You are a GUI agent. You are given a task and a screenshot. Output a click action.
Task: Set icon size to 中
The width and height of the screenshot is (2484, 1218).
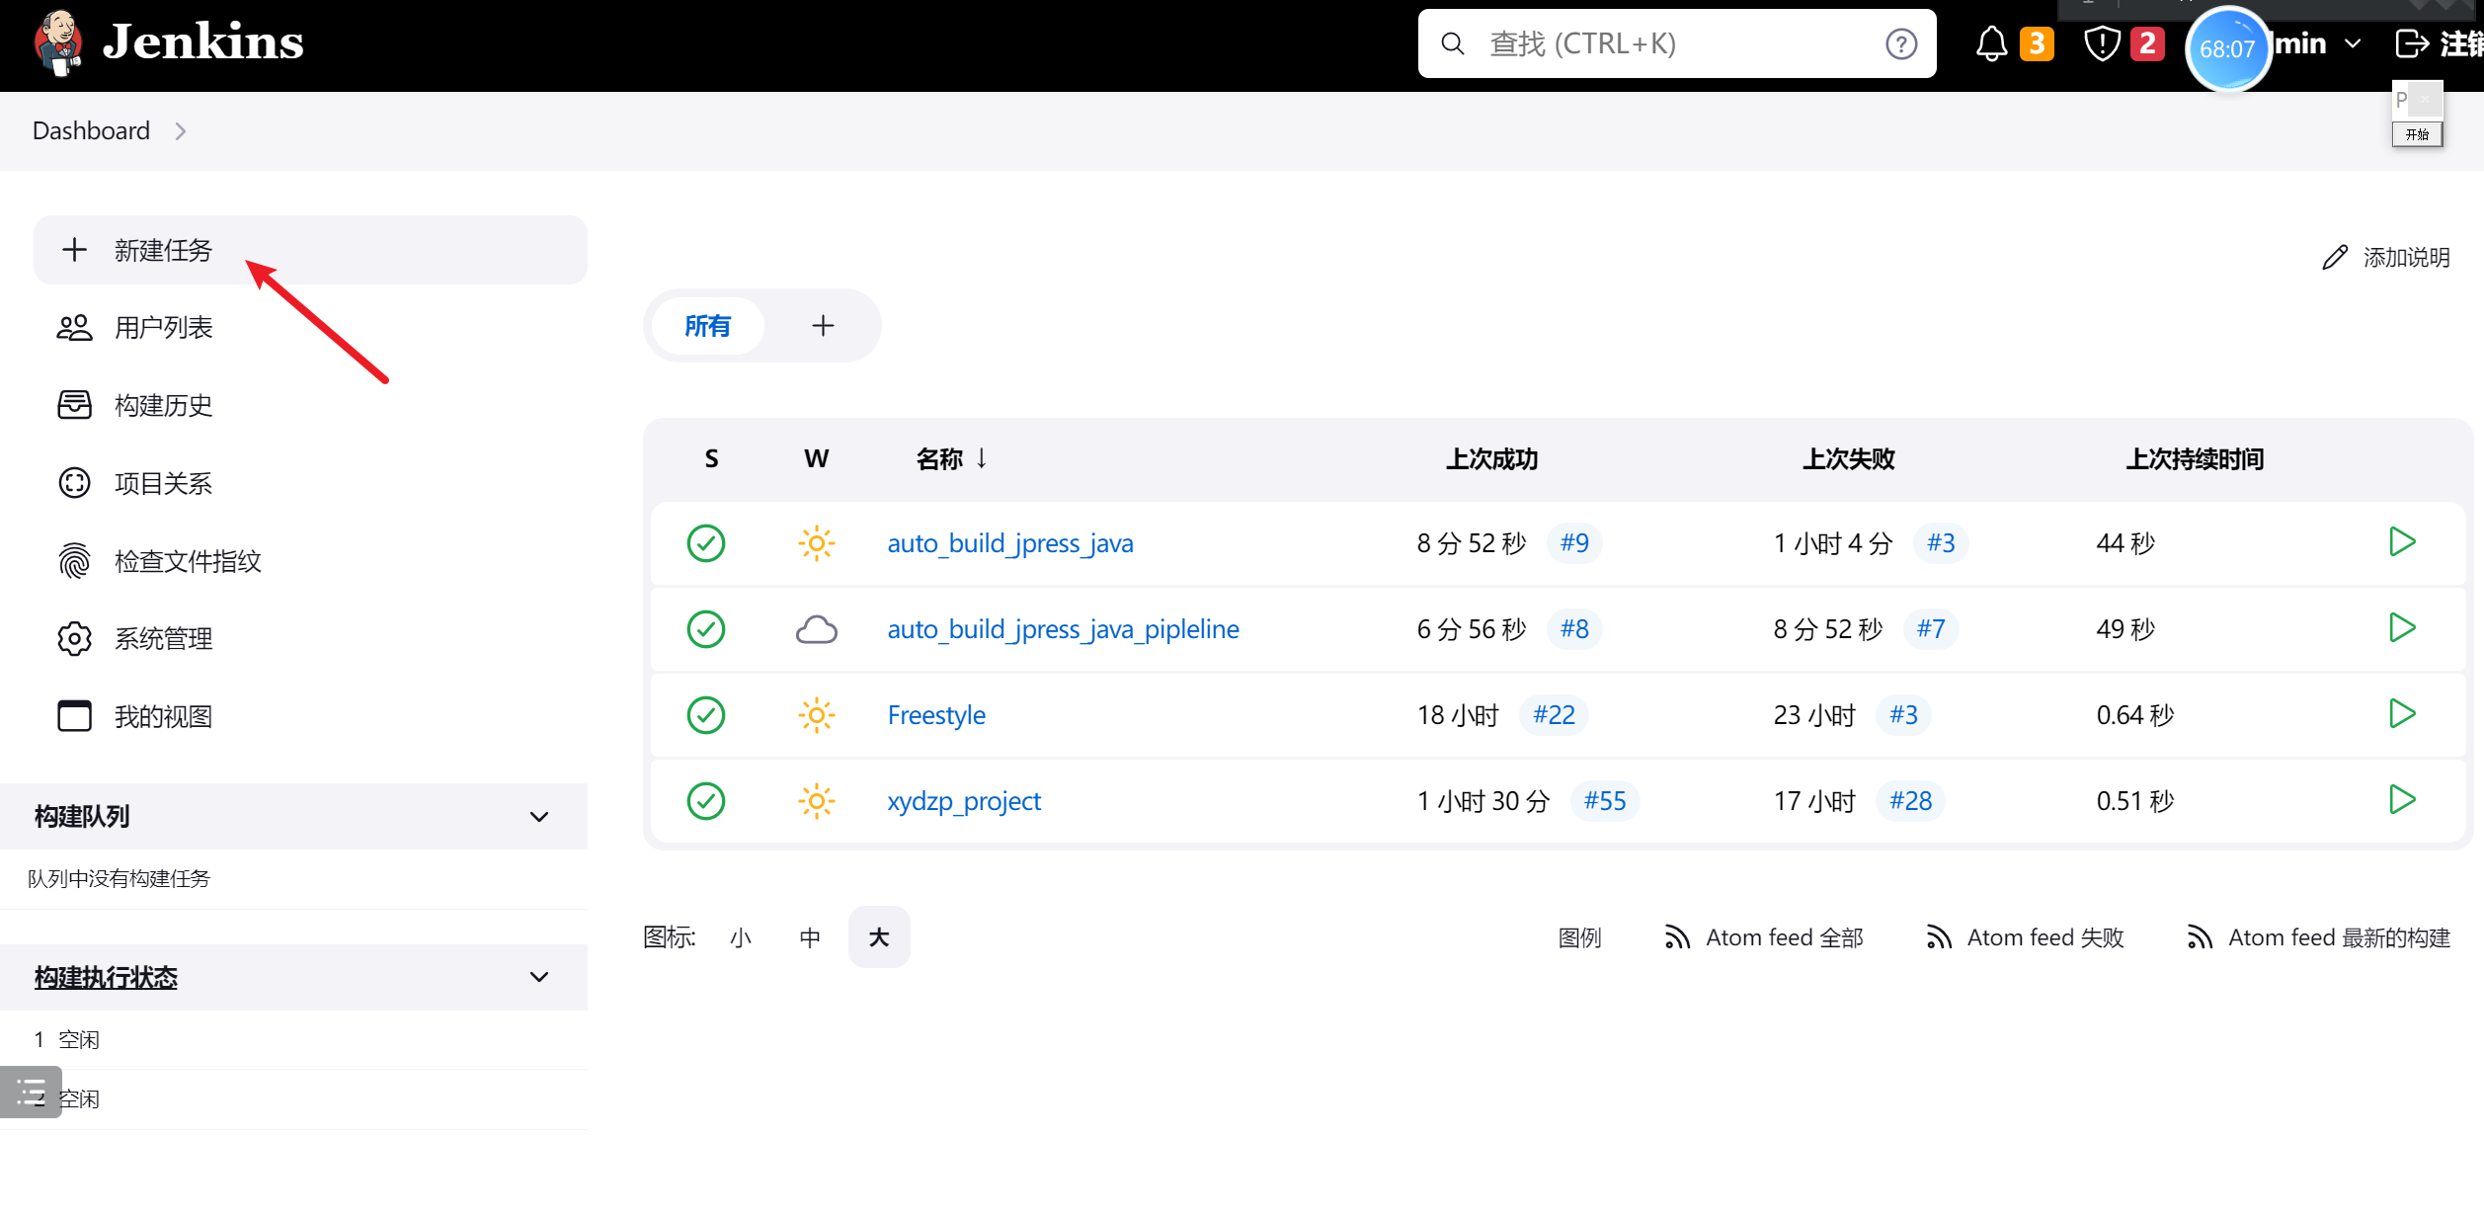coord(810,937)
